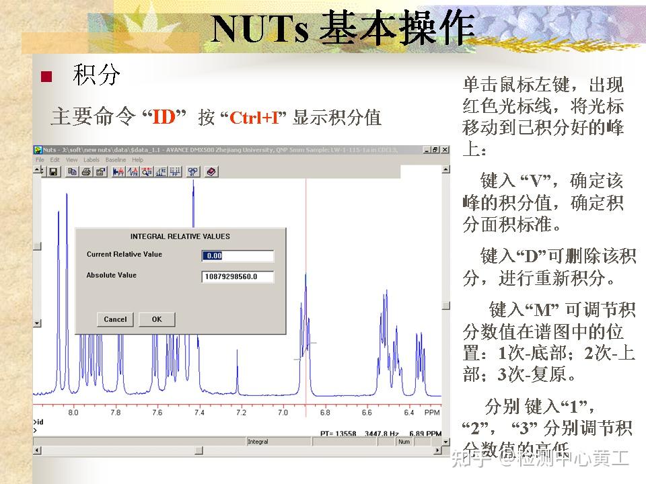Confirm with the OK button
The width and height of the screenshot is (646, 484).
[x=157, y=319]
